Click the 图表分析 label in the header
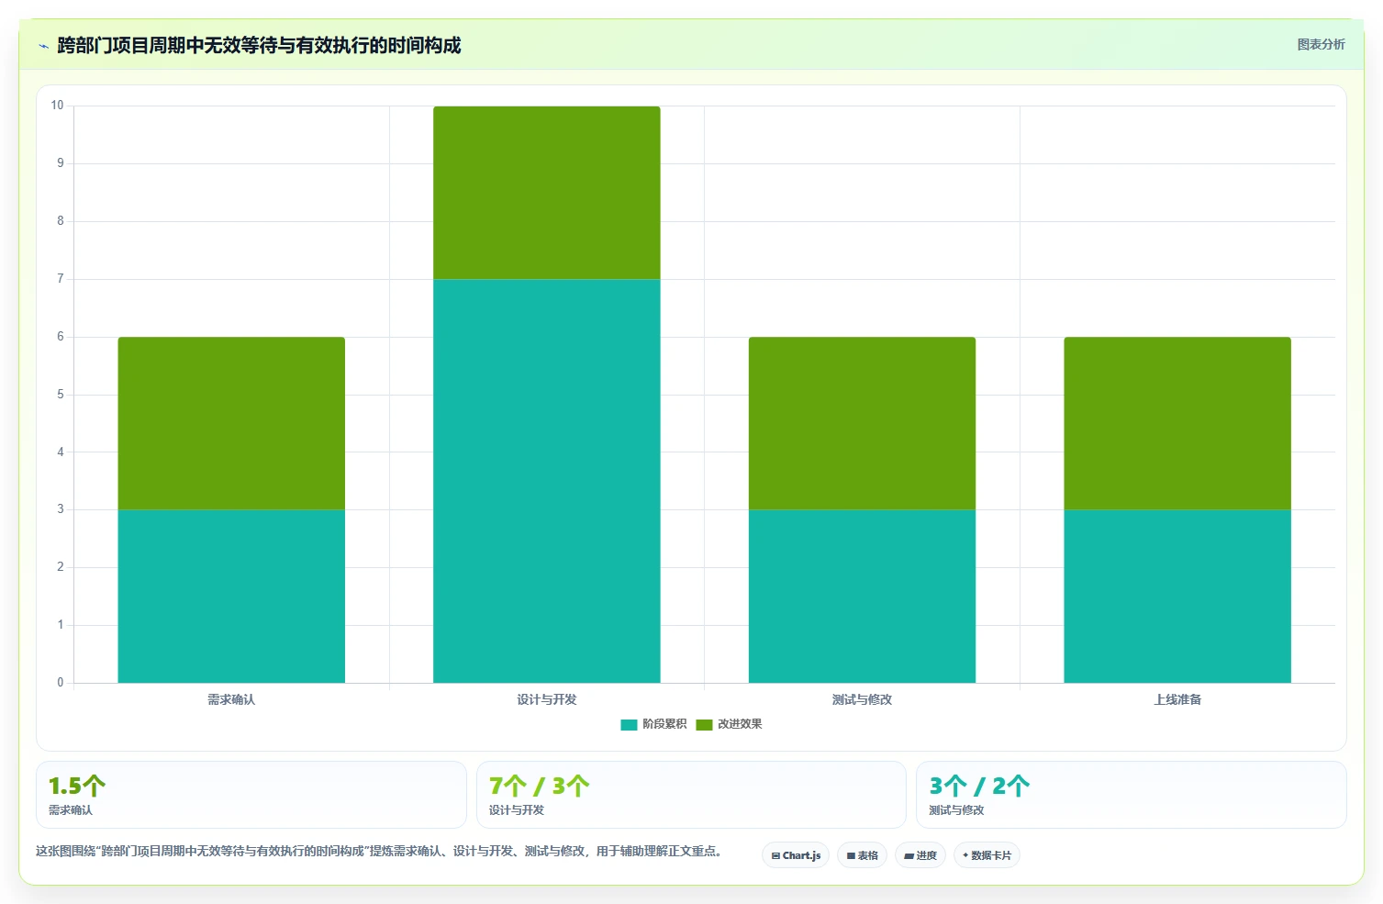This screenshot has height=904, width=1383. click(x=1321, y=44)
